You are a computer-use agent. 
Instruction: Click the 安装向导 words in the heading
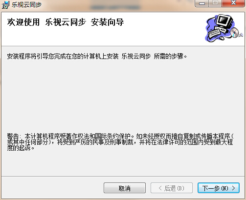click(108, 22)
